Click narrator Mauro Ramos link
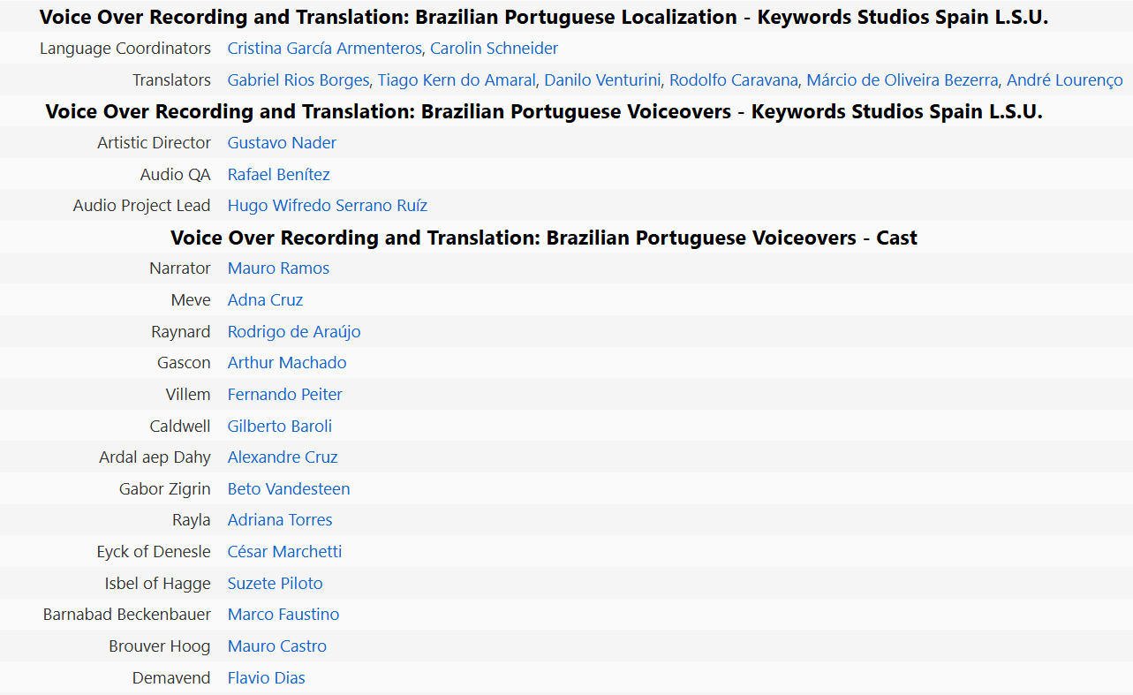1133x695 pixels. click(x=278, y=268)
